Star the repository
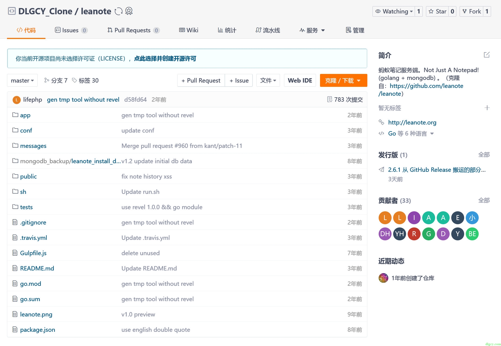 (438, 11)
